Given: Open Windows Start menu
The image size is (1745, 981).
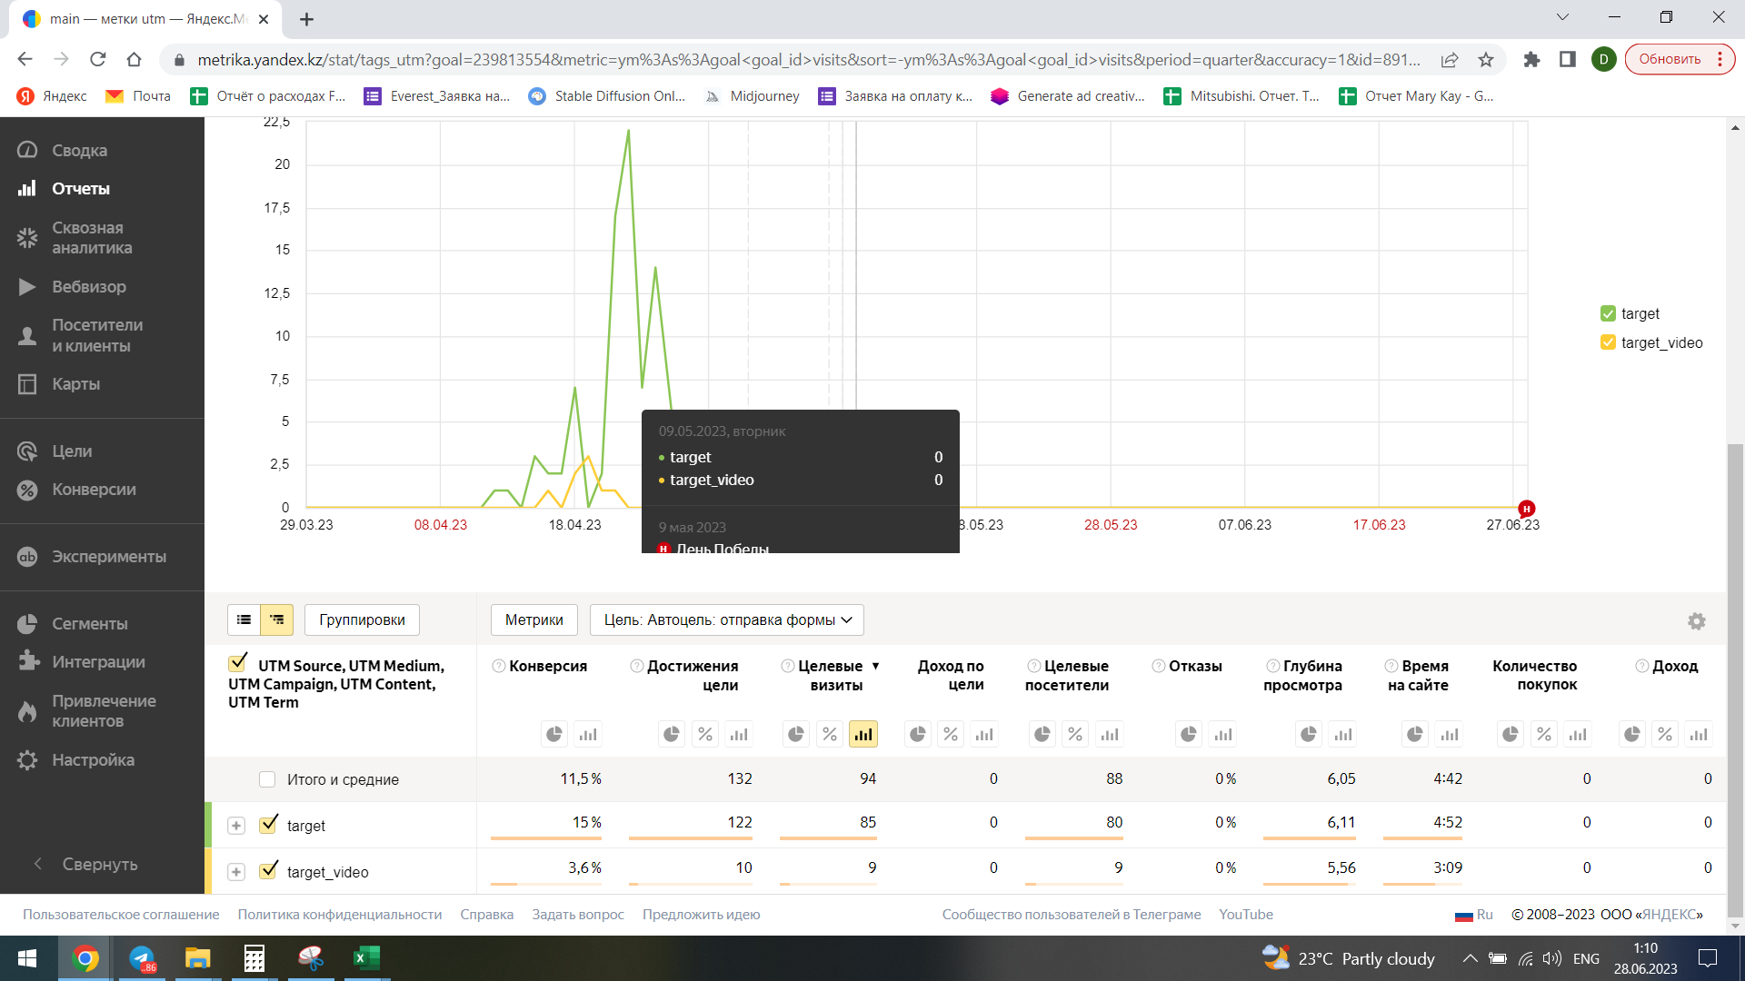Looking at the screenshot, I should click(x=26, y=958).
